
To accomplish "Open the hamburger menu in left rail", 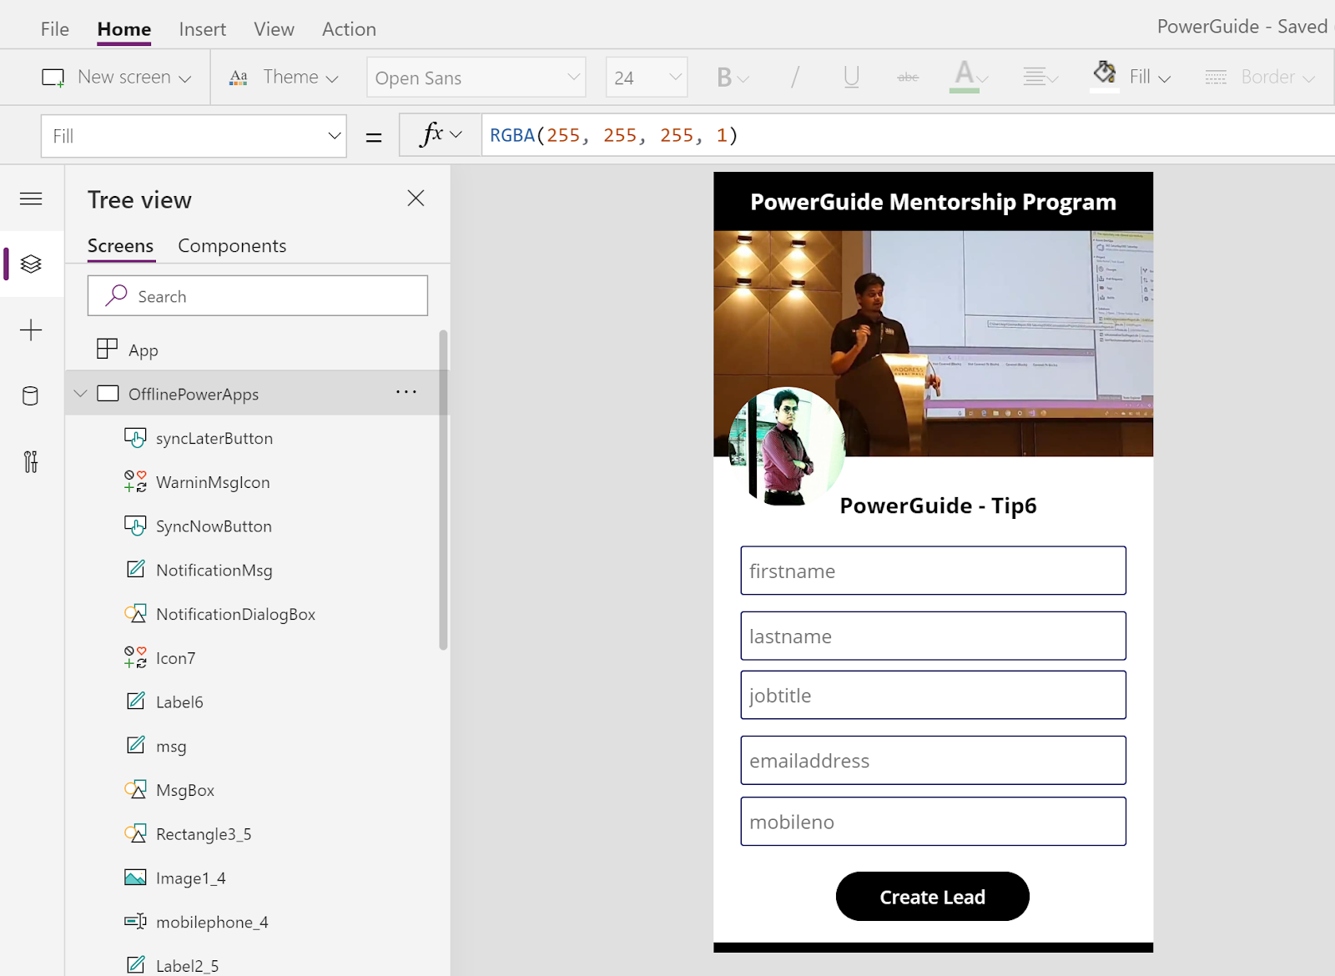I will point(31,199).
